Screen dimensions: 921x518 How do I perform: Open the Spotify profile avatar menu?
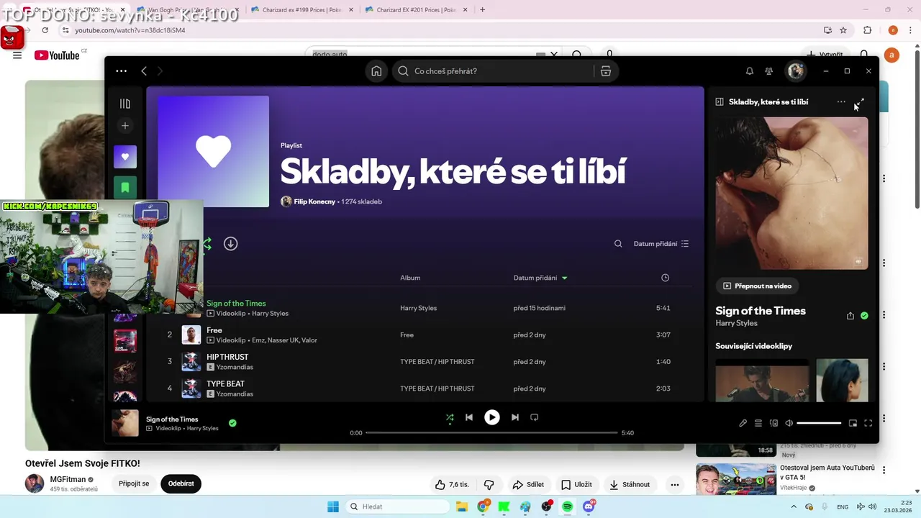tap(796, 71)
